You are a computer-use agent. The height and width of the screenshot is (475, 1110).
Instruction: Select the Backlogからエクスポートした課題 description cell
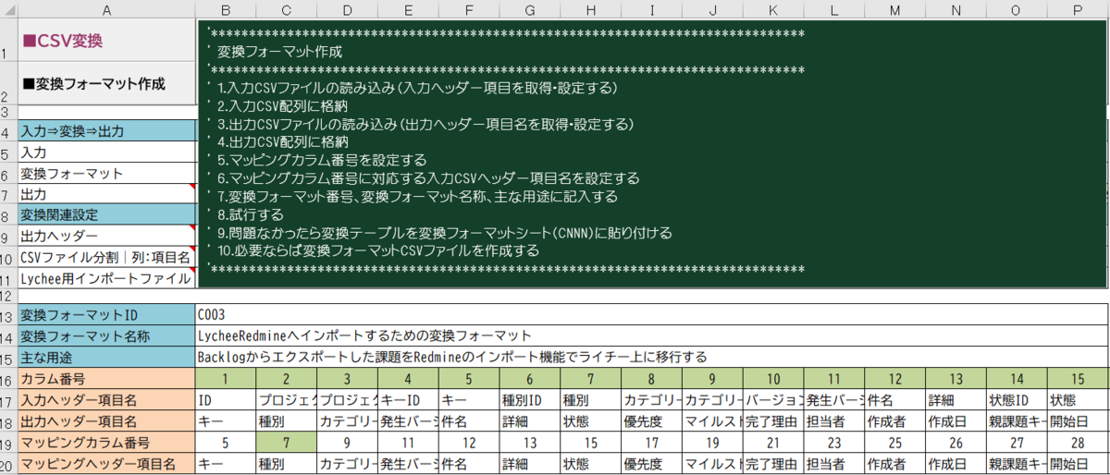coord(652,357)
